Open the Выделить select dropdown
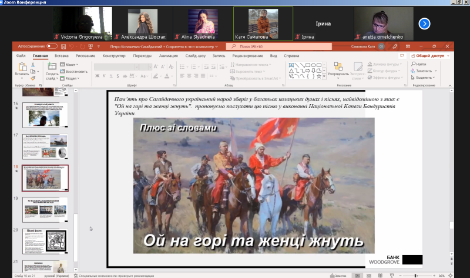470x278 pixels. click(x=422, y=78)
